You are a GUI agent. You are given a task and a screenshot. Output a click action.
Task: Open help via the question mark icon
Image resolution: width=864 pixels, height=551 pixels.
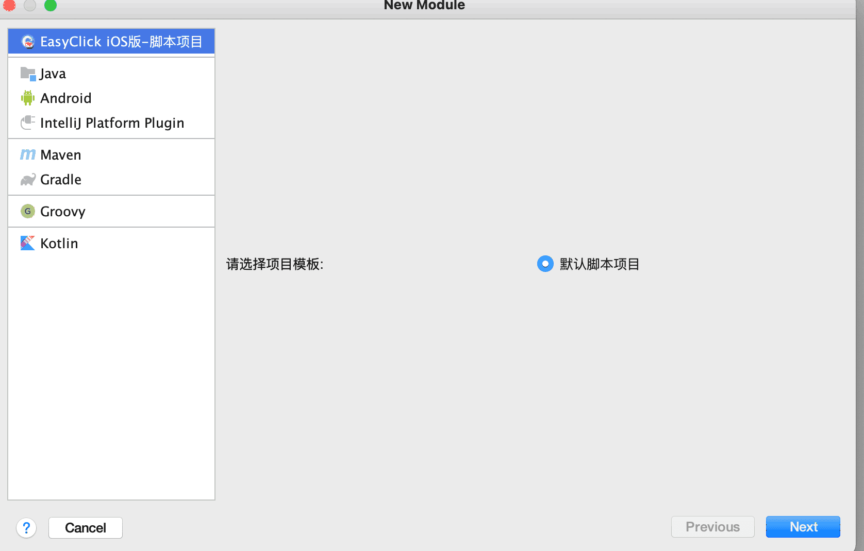coord(26,528)
